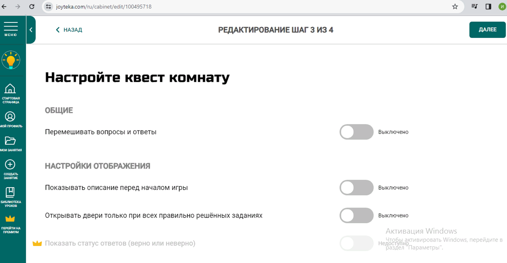Open my profile user icon
Image resolution: width=507 pixels, height=263 pixels.
10,117
